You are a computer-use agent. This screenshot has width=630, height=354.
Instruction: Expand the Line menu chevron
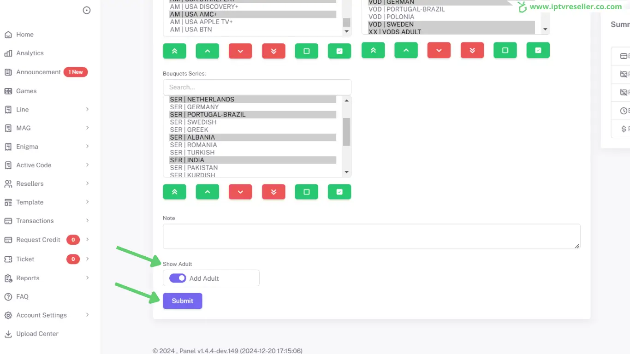coord(87,109)
